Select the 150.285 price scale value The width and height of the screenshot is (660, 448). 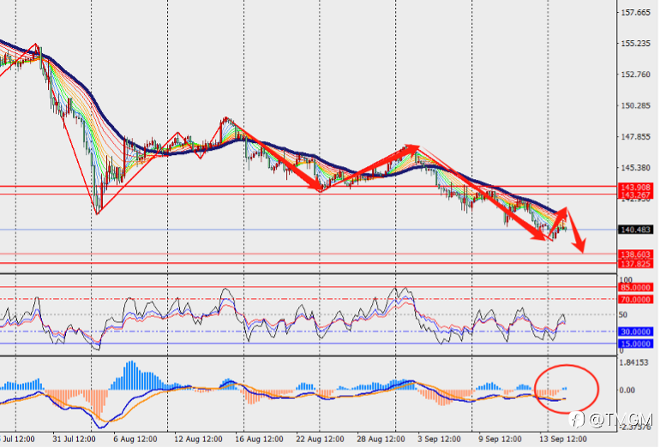(x=636, y=105)
